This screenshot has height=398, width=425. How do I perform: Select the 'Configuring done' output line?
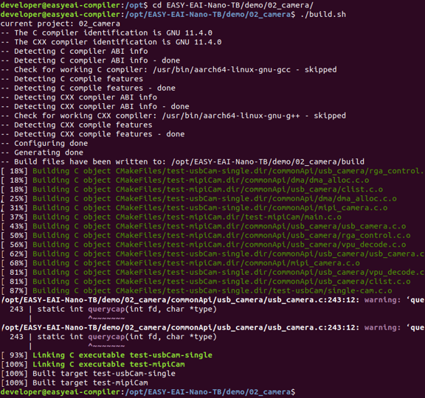tap(44, 144)
